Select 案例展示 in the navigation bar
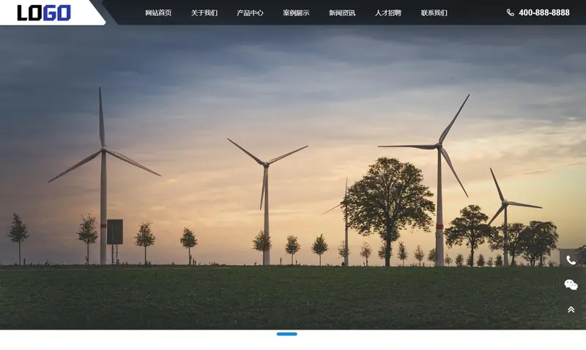Image resolution: width=586 pixels, height=350 pixels. [x=296, y=12]
